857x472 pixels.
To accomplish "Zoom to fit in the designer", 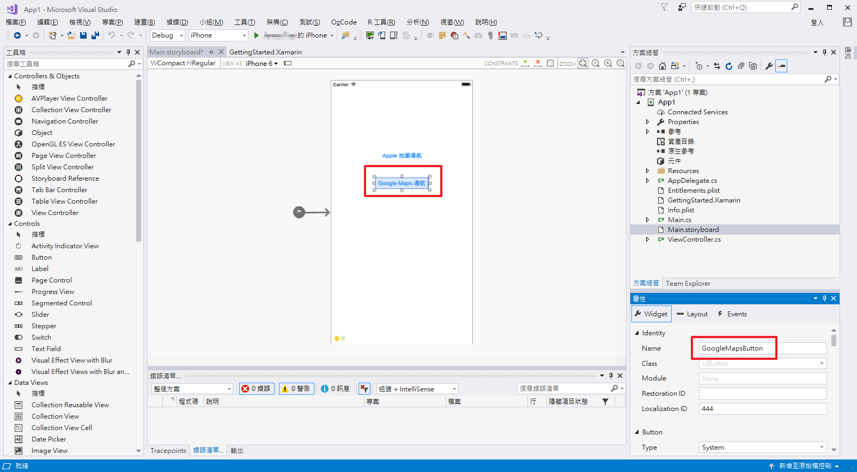I will pos(583,63).
